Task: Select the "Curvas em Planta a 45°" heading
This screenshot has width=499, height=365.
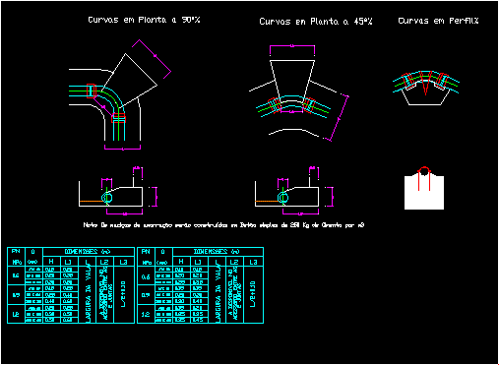Action: tap(316, 22)
